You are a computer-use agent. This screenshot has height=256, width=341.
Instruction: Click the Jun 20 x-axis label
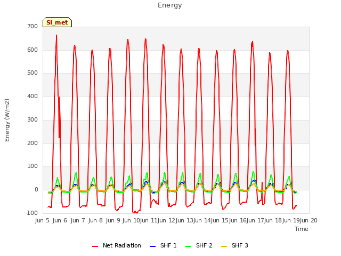pyautogui.click(x=308, y=220)
